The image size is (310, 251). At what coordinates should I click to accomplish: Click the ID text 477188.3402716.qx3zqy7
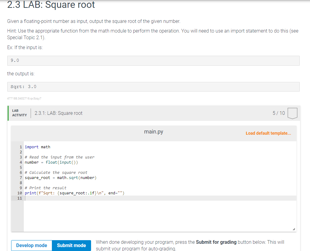(x=24, y=98)
